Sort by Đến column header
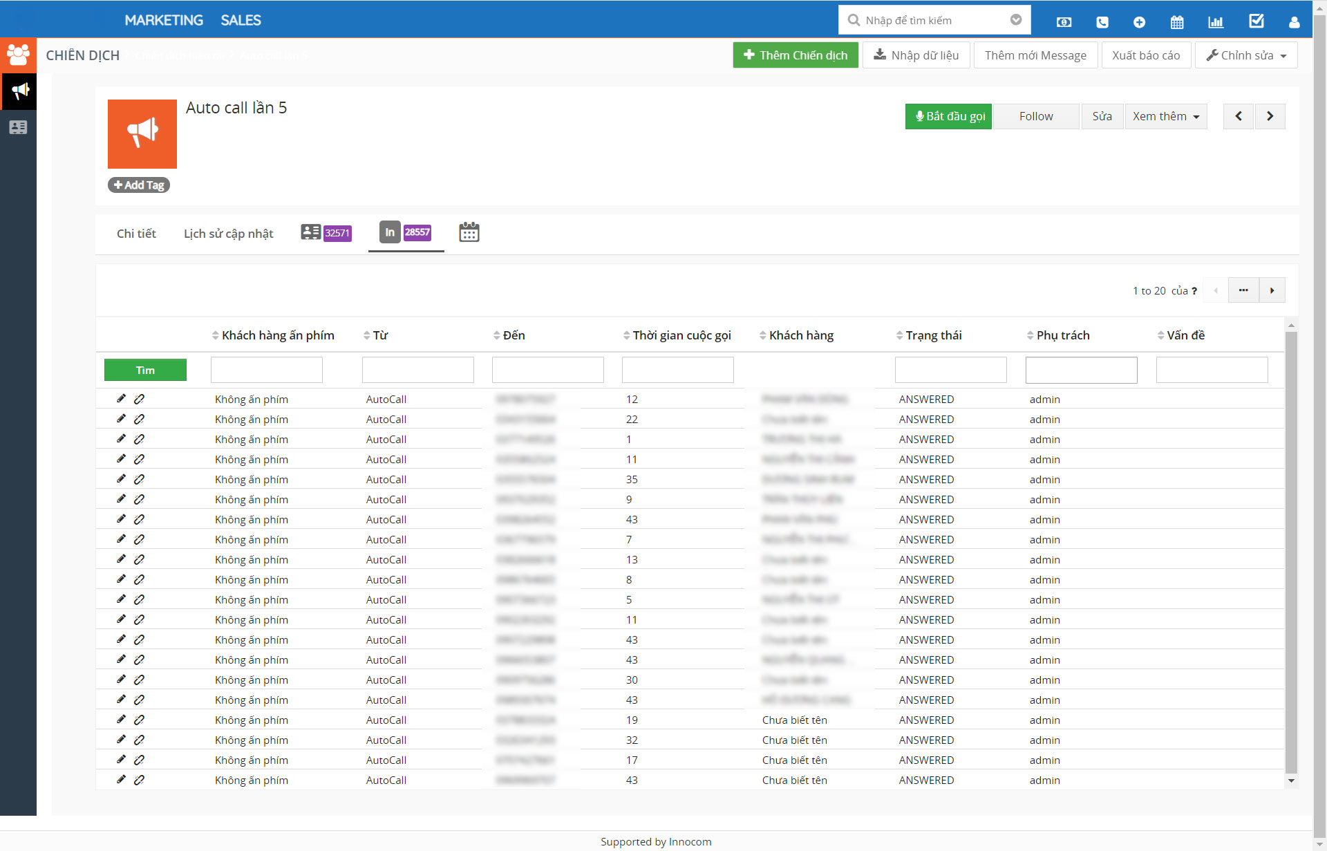Viewport: 1327px width, 851px height. coord(509,335)
